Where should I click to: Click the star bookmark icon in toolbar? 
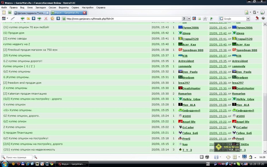tap(205, 18)
